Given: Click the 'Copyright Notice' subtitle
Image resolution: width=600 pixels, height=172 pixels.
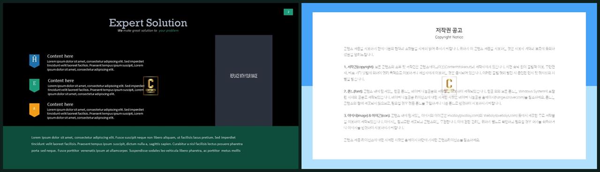Looking at the screenshot, I should (449, 37).
